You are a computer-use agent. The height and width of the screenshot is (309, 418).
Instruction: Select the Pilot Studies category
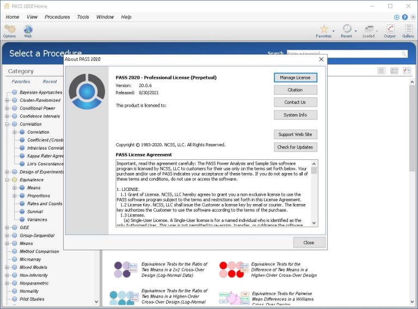click(32, 299)
